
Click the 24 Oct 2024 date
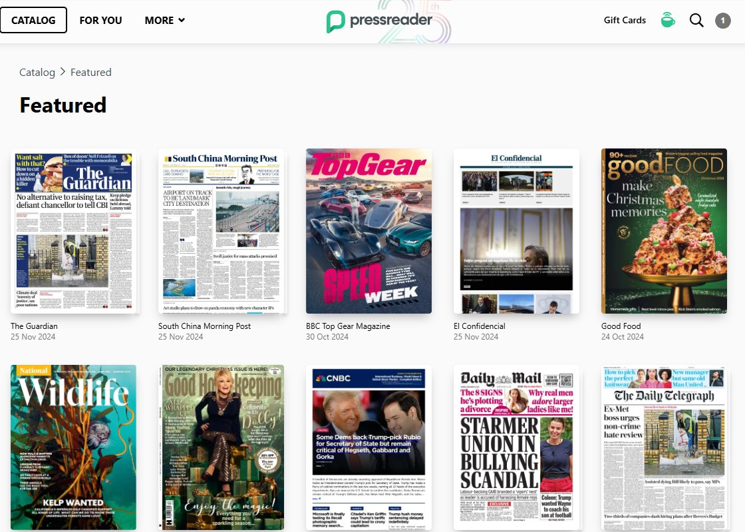(623, 337)
